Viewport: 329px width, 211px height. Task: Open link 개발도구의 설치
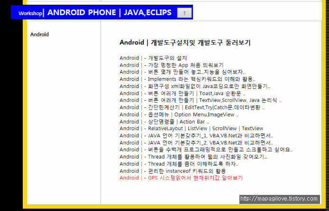153,58
